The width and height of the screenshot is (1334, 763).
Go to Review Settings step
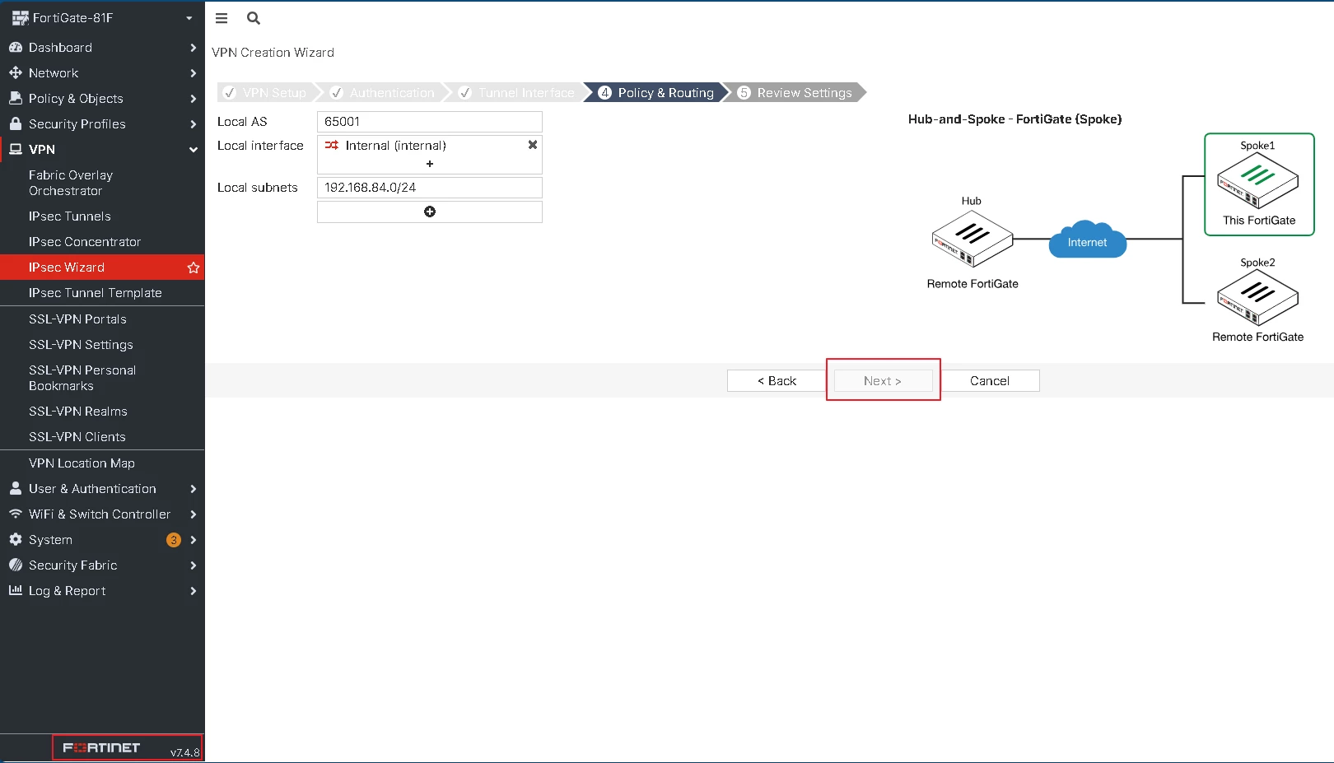(796, 93)
